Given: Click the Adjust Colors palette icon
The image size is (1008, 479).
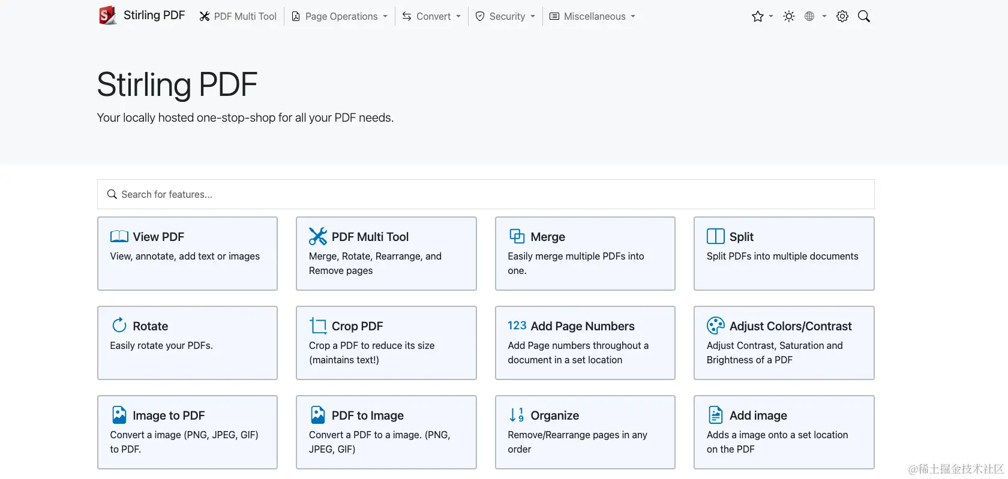Looking at the screenshot, I should (x=716, y=326).
